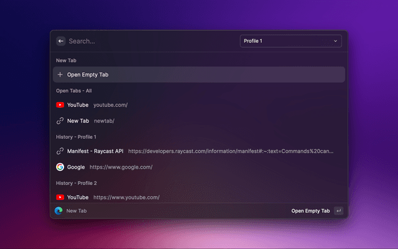
Task: Click the YouTube icon under Open Tabs
Action: (60, 105)
